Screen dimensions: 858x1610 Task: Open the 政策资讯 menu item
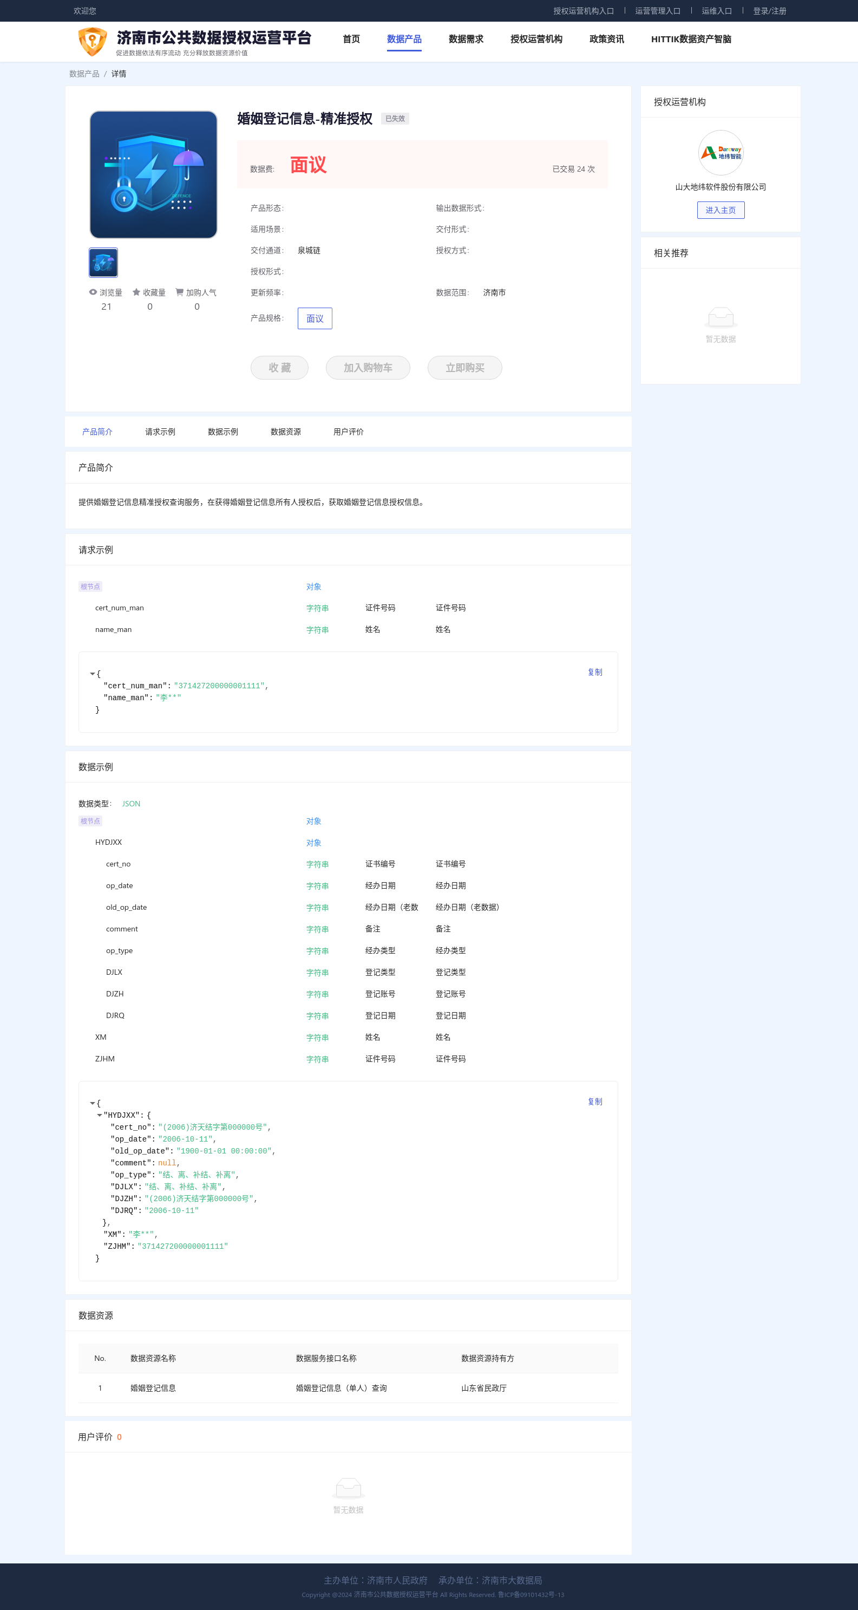[x=607, y=39]
